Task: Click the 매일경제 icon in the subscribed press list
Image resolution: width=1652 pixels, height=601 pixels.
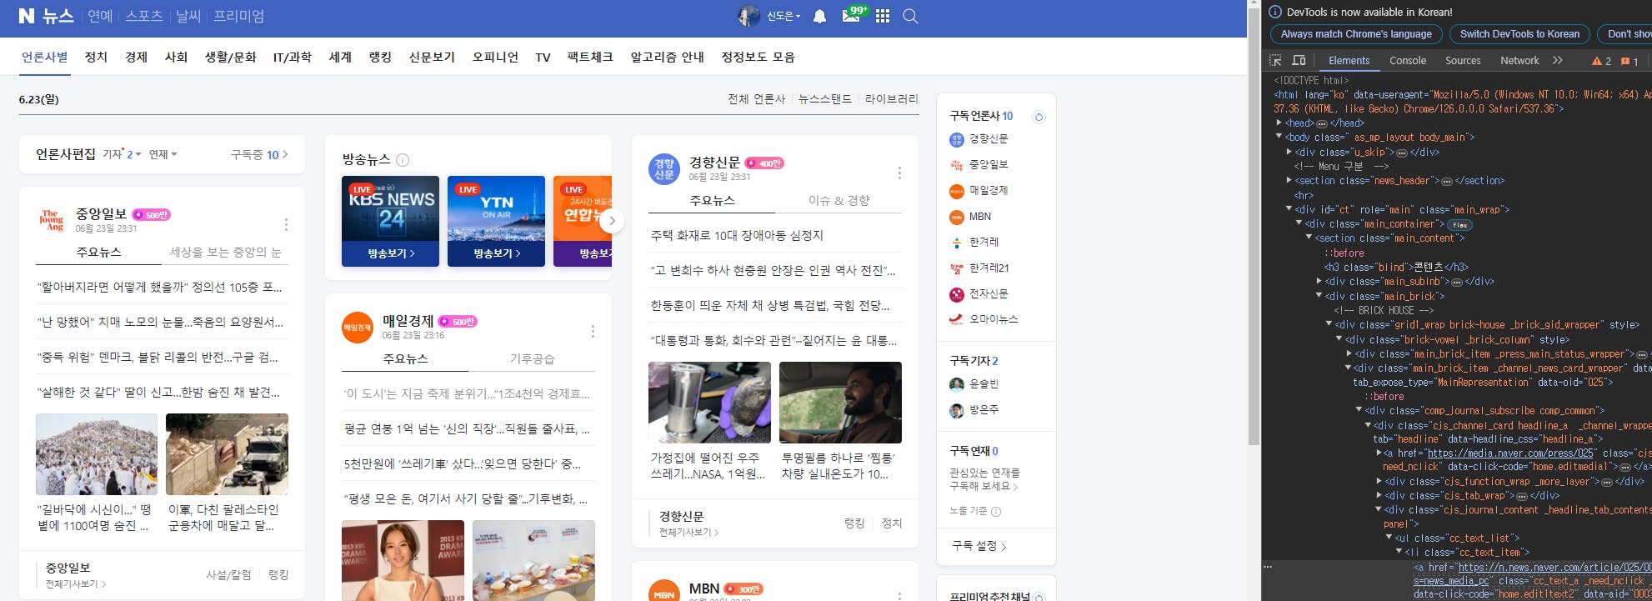Action: click(957, 191)
